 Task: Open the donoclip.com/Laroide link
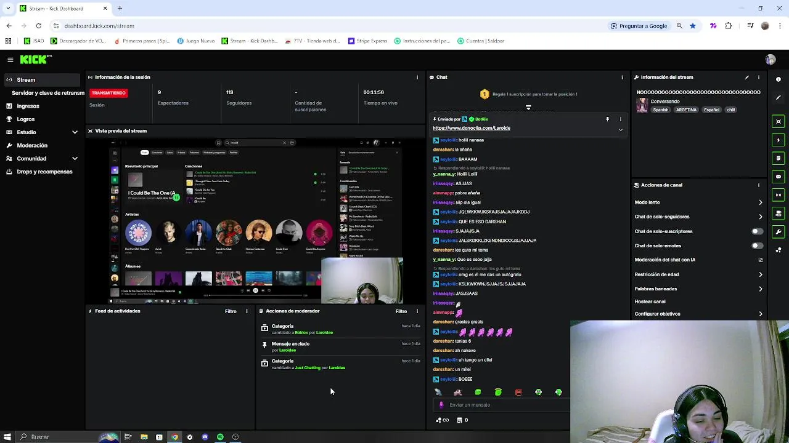pos(472,128)
